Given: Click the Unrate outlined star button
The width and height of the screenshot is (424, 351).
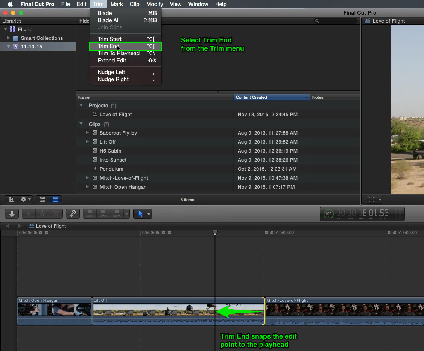Looking at the screenshot, I should [42, 214].
